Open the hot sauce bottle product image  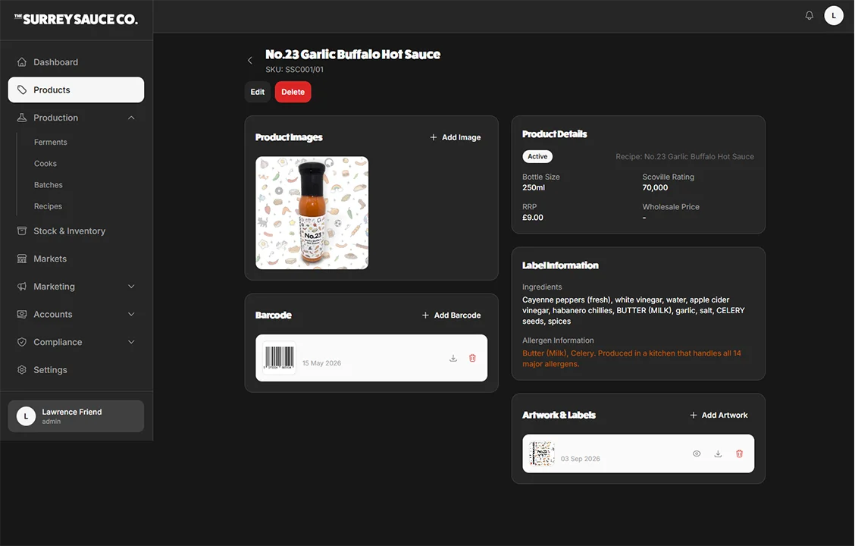coord(312,213)
